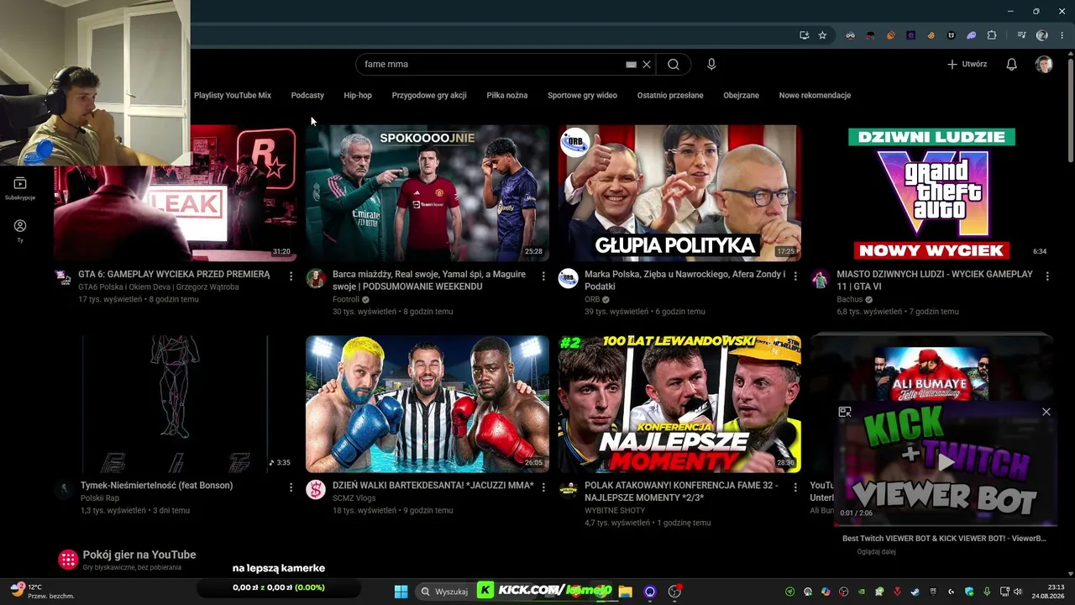
Task: Clear the "fame mma" search text
Action: point(647,64)
